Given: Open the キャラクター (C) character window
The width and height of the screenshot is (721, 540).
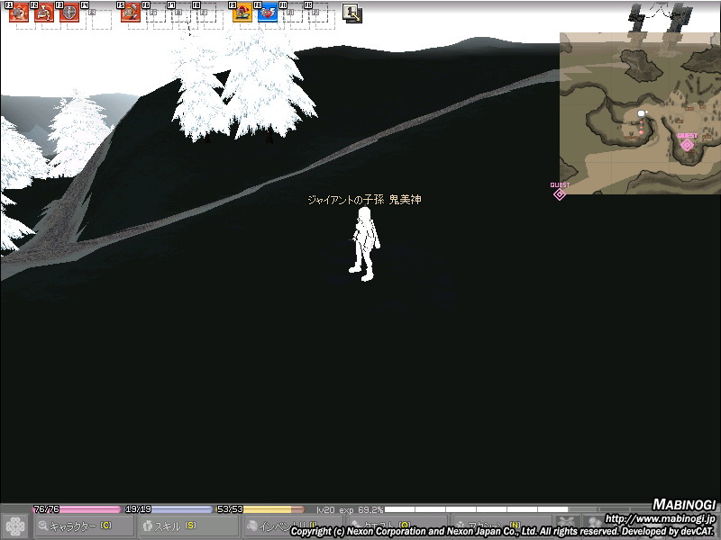Looking at the screenshot, I should coord(84,526).
